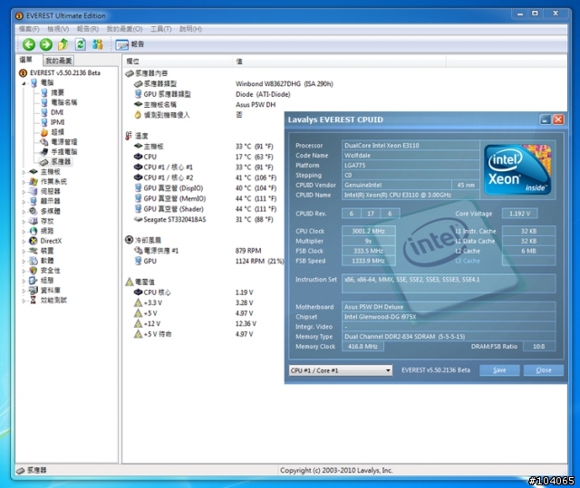Refresh the page using the refresh icon
This screenshot has height=488, width=580.
[81, 44]
